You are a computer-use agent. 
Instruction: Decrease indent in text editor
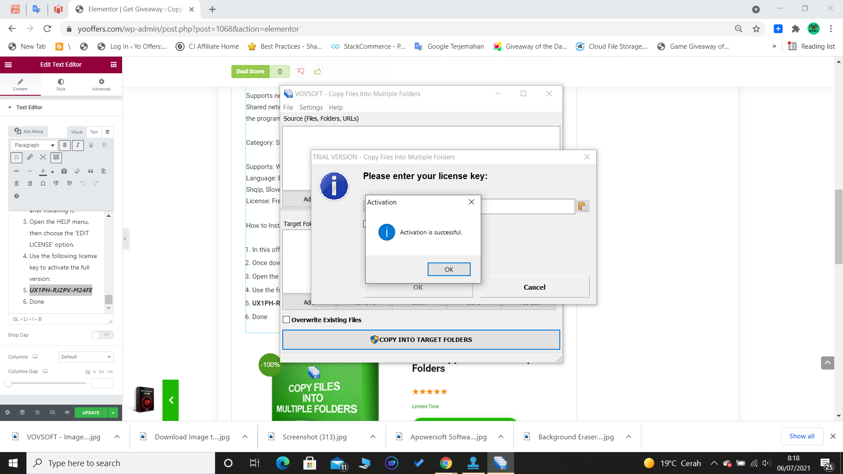click(x=56, y=183)
